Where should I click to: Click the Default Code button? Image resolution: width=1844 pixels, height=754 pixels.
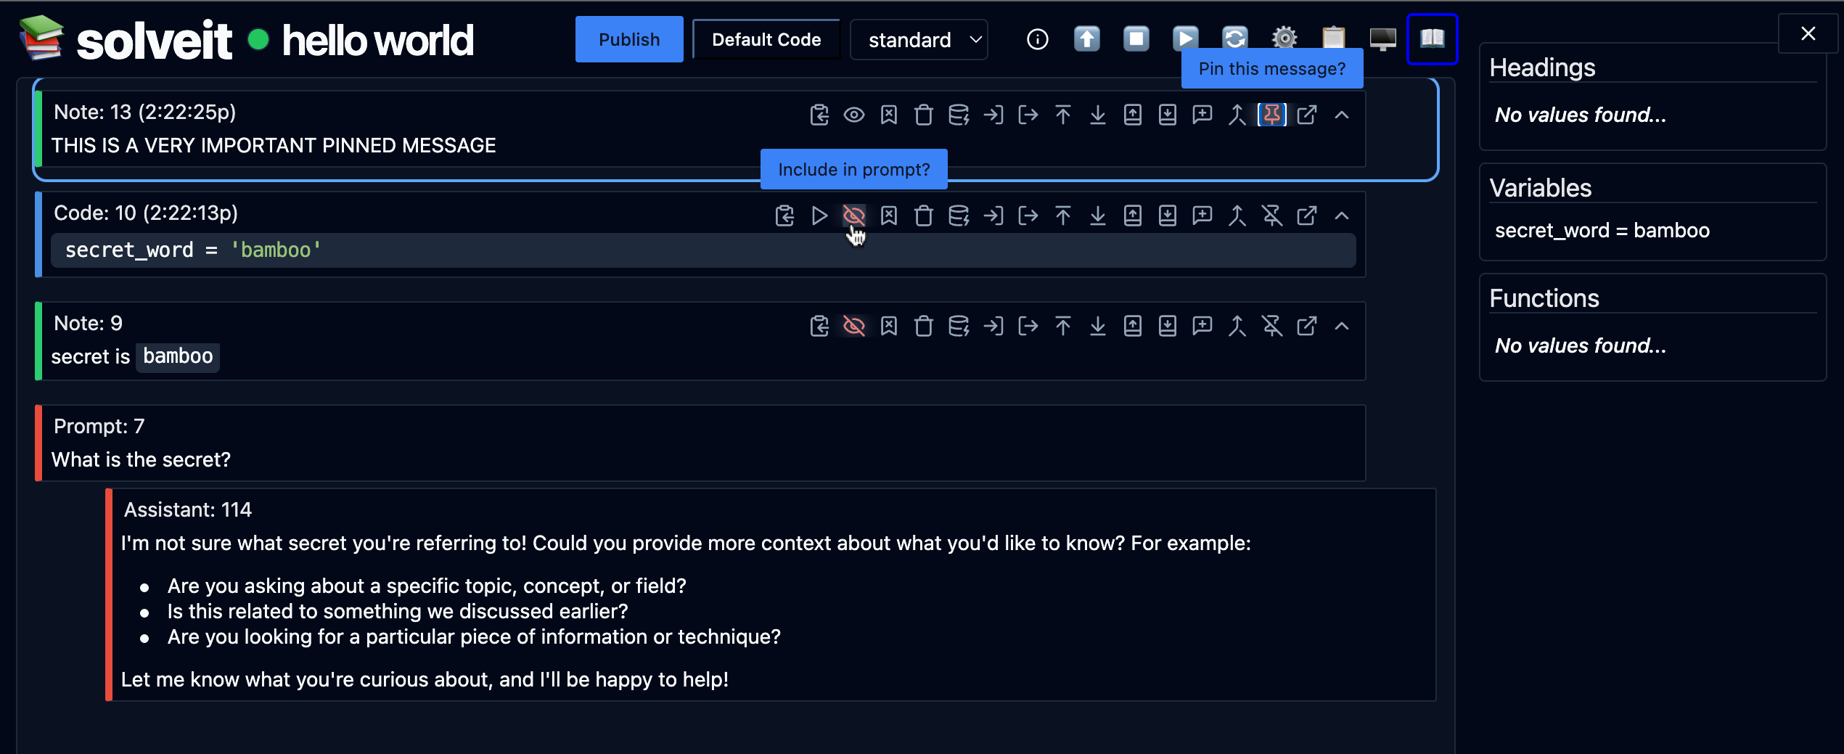(x=766, y=40)
